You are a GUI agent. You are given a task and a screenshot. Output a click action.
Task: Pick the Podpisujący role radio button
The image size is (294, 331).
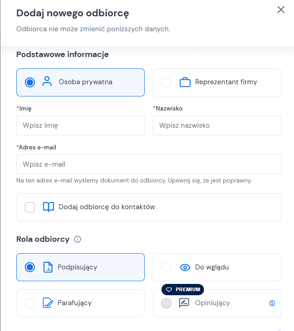30,267
